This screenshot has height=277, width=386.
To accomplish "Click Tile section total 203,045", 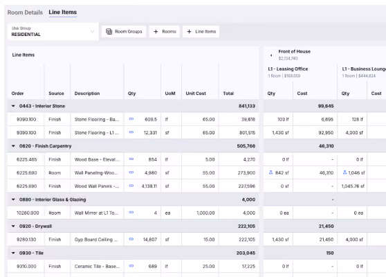I will coord(246,253).
